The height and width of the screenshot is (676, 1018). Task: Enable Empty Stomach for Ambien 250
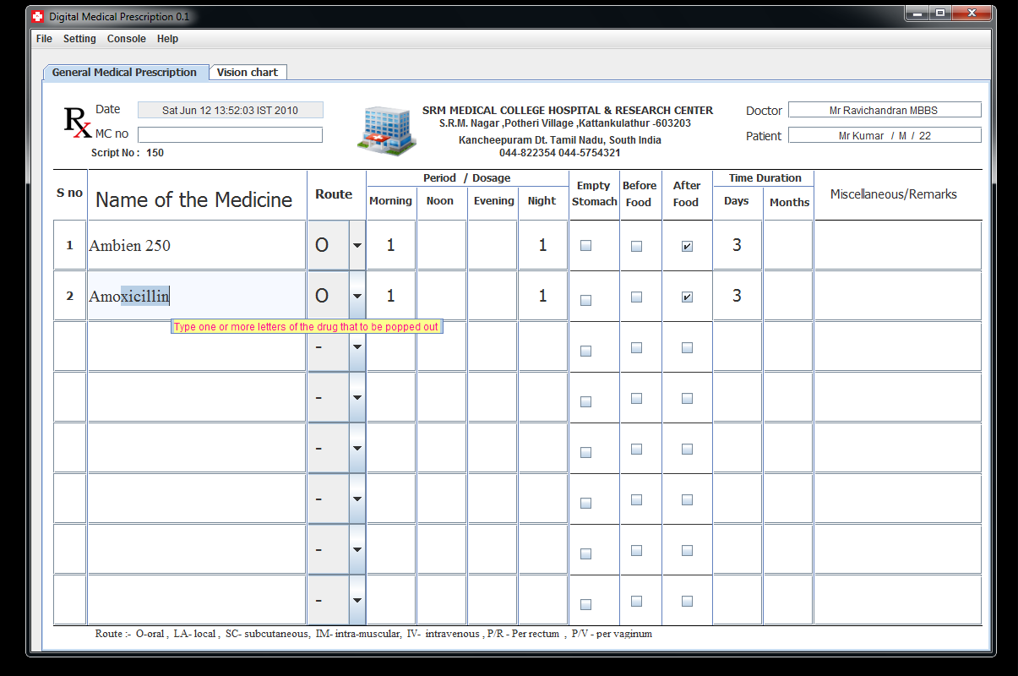click(585, 245)
